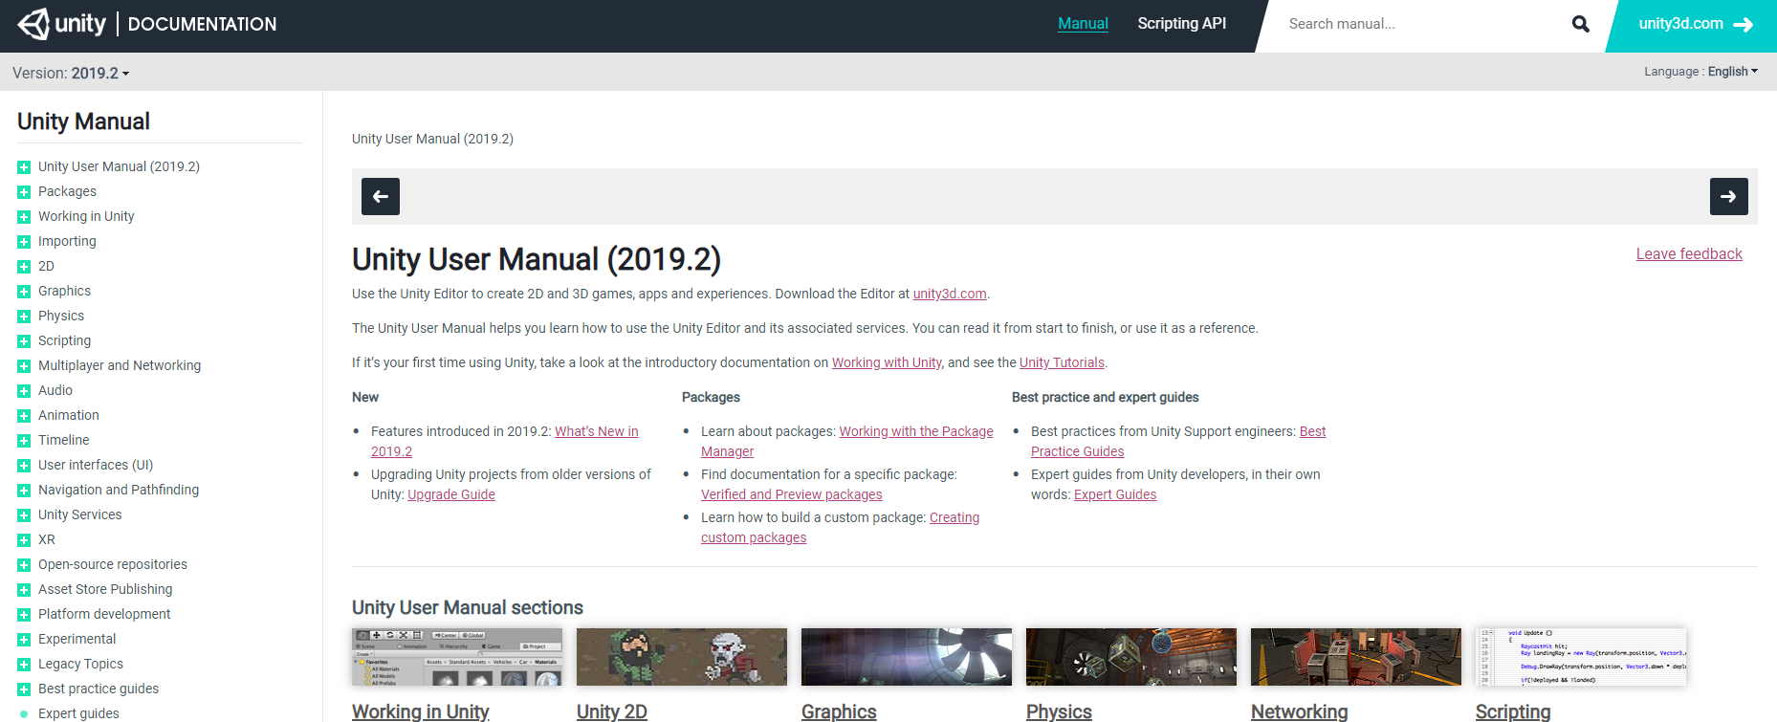Viewport: 1777px width, 722px height.
Task: Expand User interfaces (UI) plus icon
Action: pos(24,466)
